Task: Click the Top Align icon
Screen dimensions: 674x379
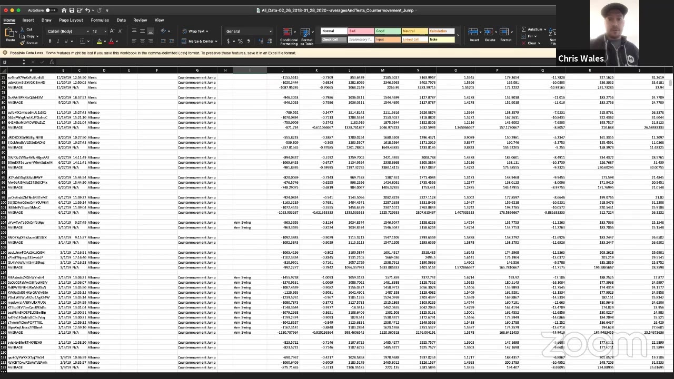Action: [134, 31]
